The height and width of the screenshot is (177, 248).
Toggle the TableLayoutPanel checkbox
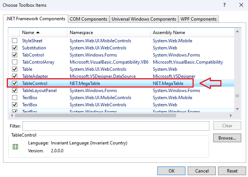click(15, 91)
